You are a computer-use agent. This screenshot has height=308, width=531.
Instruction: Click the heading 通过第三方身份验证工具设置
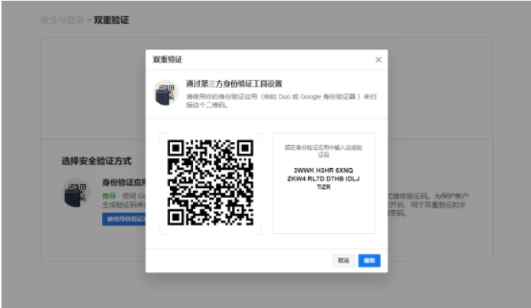[x=234, y=84]
